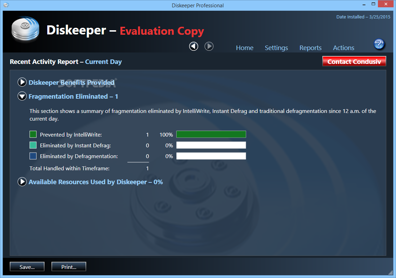Image resolution: width=396 pixels, height=278 pixels.
Task: Click the Current Day report label
Action: pyautogui.click(x=103, y=62)
